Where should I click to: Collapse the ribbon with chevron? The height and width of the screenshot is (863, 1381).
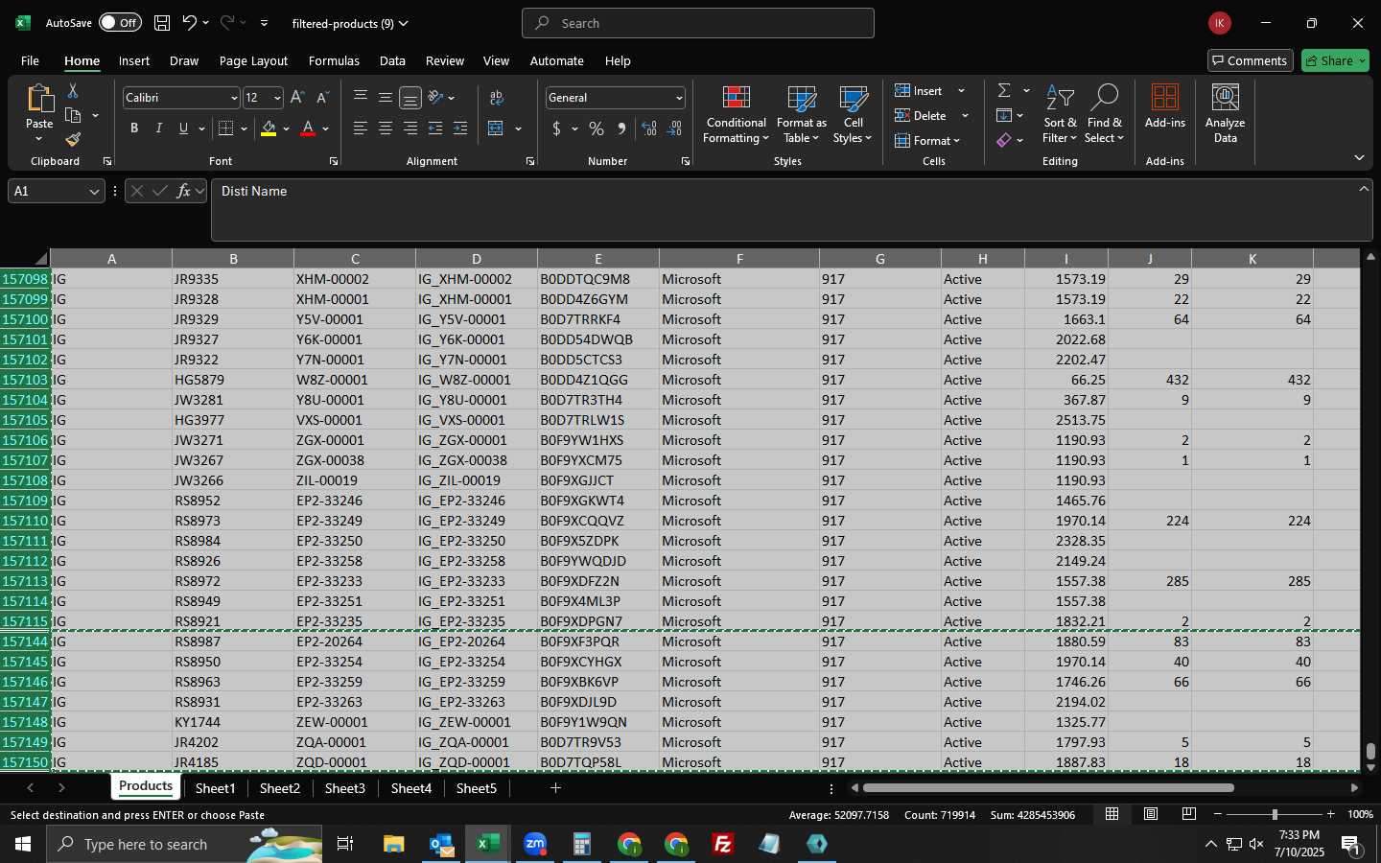[1359, 157]
